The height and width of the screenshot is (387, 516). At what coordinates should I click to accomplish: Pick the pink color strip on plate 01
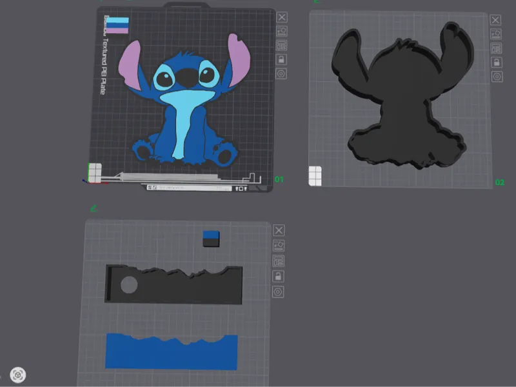pos(117,31)
